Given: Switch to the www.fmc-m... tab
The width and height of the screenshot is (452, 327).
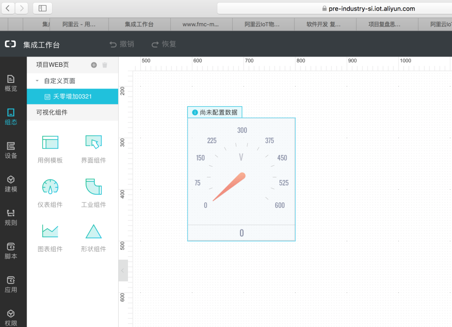Looking at the screenshot, I should [x=201, y=25].
